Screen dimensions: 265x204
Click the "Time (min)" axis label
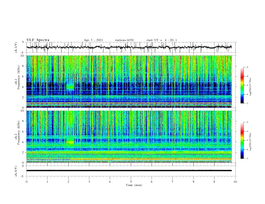pyautogui.click(x=134, y=185)
